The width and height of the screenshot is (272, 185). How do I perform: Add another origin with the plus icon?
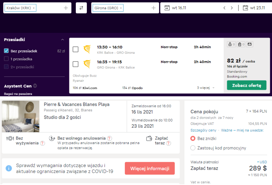pyautogui.click(x=66, y=8)
